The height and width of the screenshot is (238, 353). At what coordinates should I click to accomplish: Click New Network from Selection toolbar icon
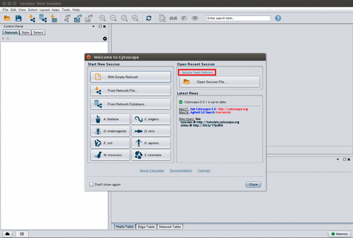tap(162, 18)
